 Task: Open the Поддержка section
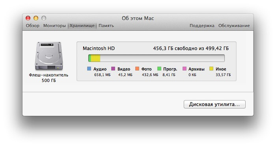click(x=202, y=26)
